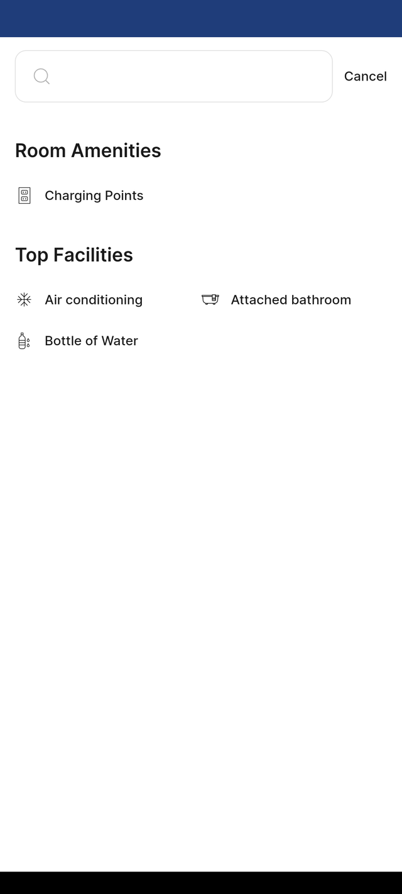
Task: Tap the word 'Amenities' in the heading
Action: click(x=116, y=150)
